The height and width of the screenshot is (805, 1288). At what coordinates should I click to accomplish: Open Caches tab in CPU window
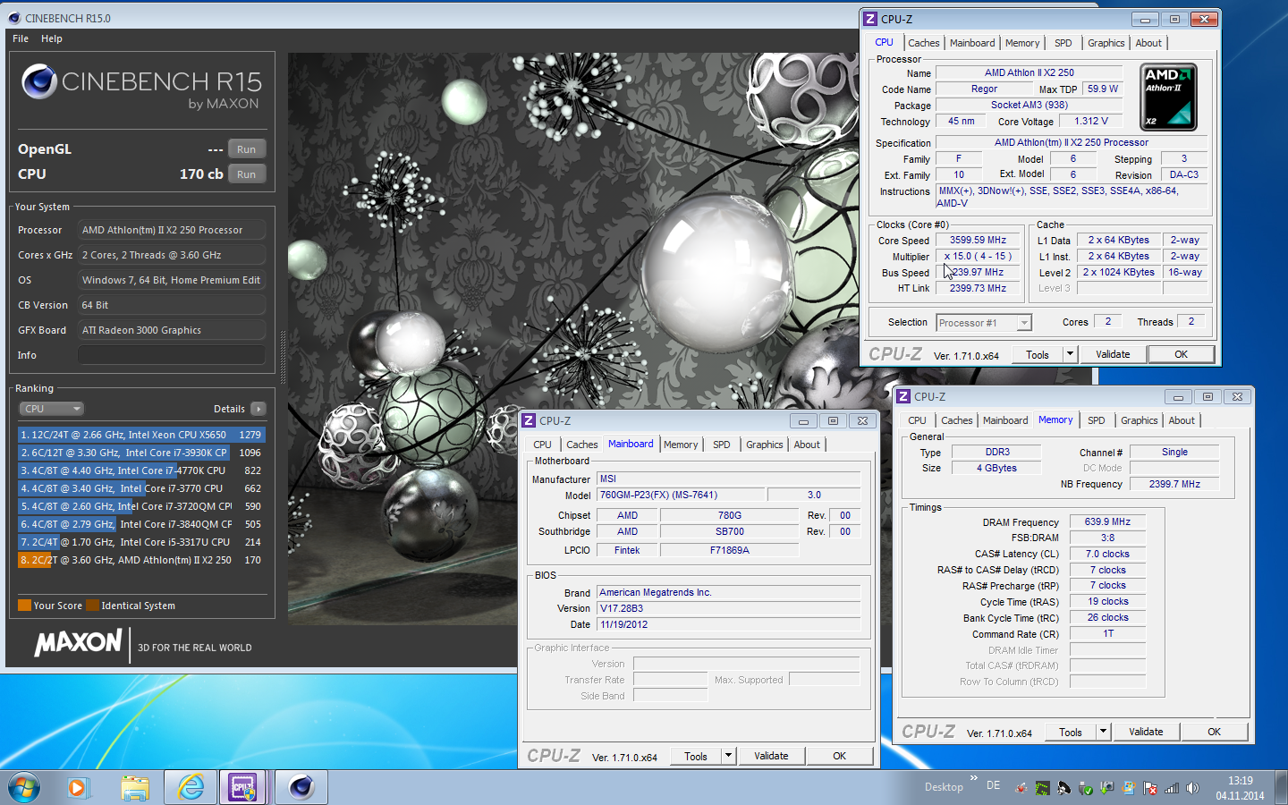(x=924, y=43)
